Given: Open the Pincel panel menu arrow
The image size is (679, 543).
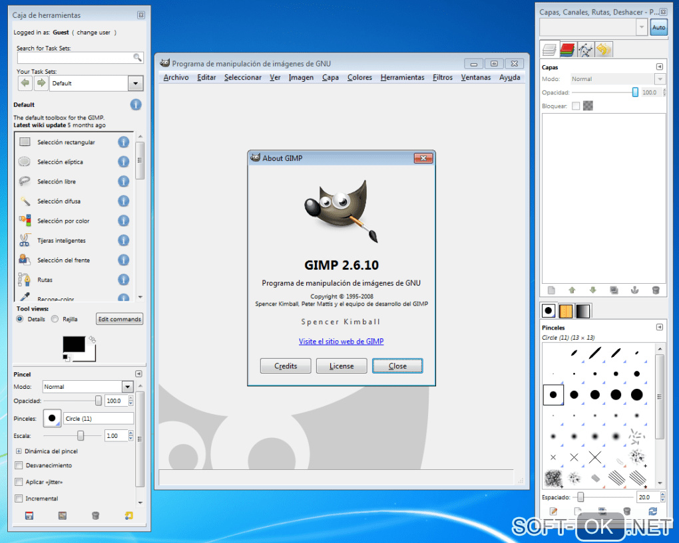Looking at the screenshot, I should coord(138,374).
